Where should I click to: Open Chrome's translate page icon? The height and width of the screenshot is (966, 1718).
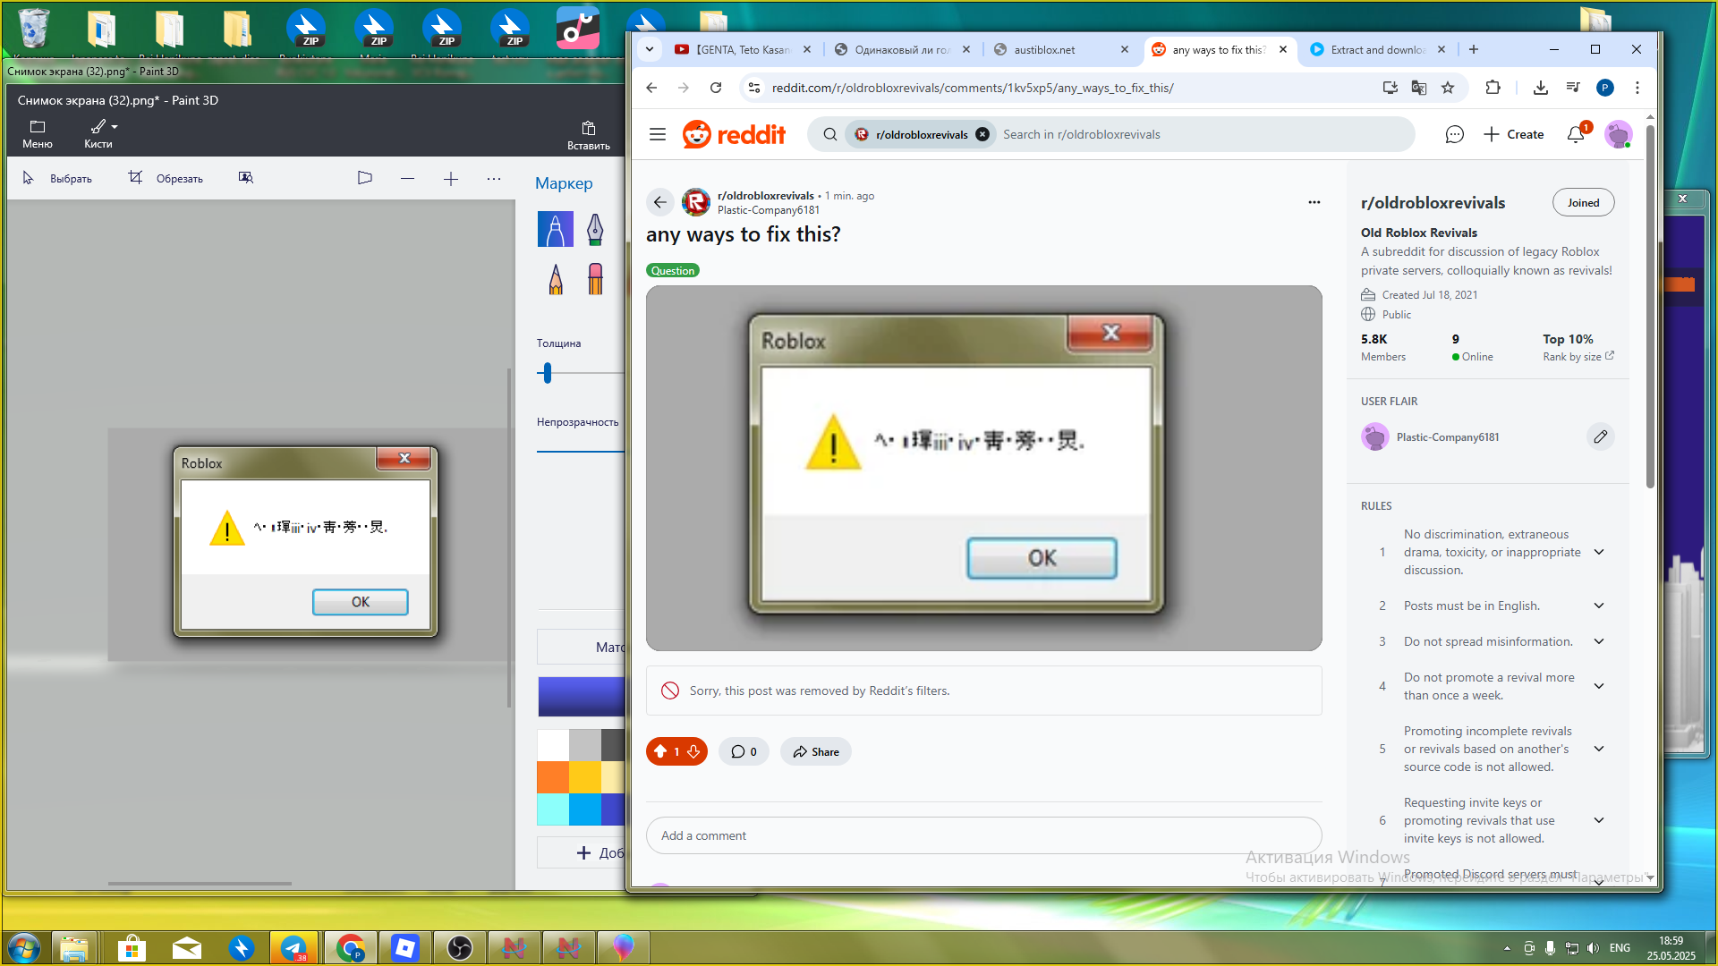[1419, 88]
